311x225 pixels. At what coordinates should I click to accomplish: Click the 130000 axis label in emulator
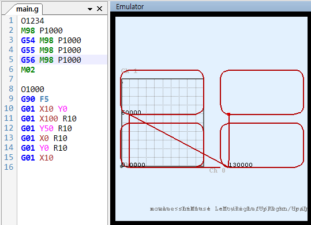click(x=241, y=165)
